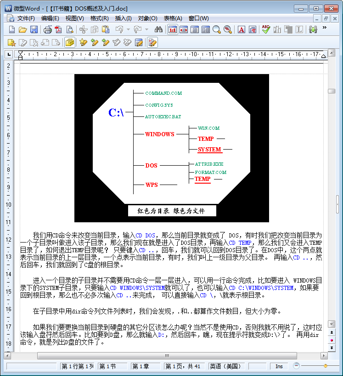343x376 pixels.
Task: Toggle track changes page-pencil button
Action: click(152, 43)
